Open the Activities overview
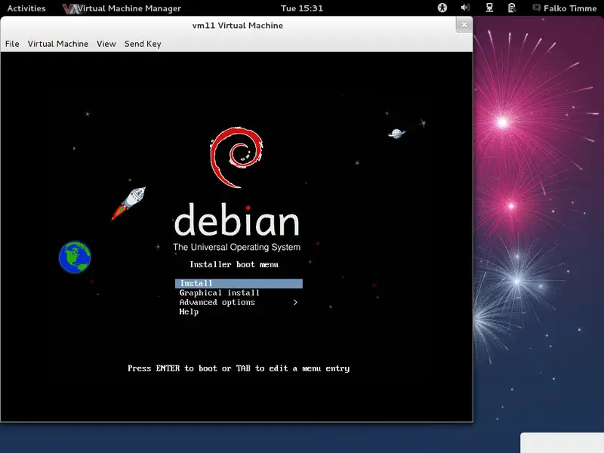Image resolution: width=604 pixels, height=453 pixels. tap(26, 8)
